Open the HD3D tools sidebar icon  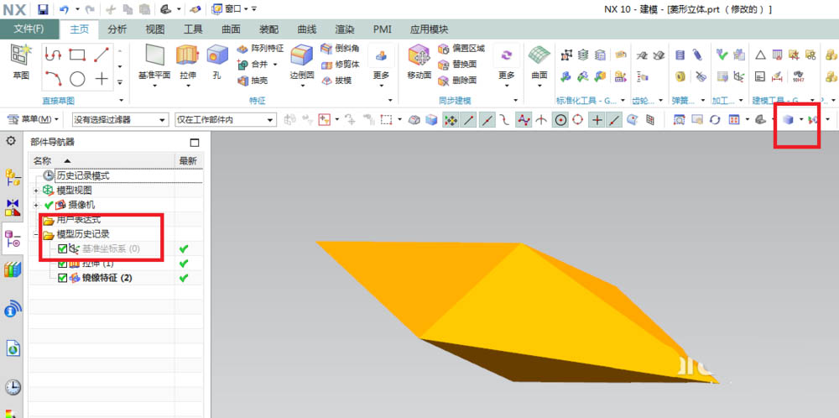[x=13, y=310]
